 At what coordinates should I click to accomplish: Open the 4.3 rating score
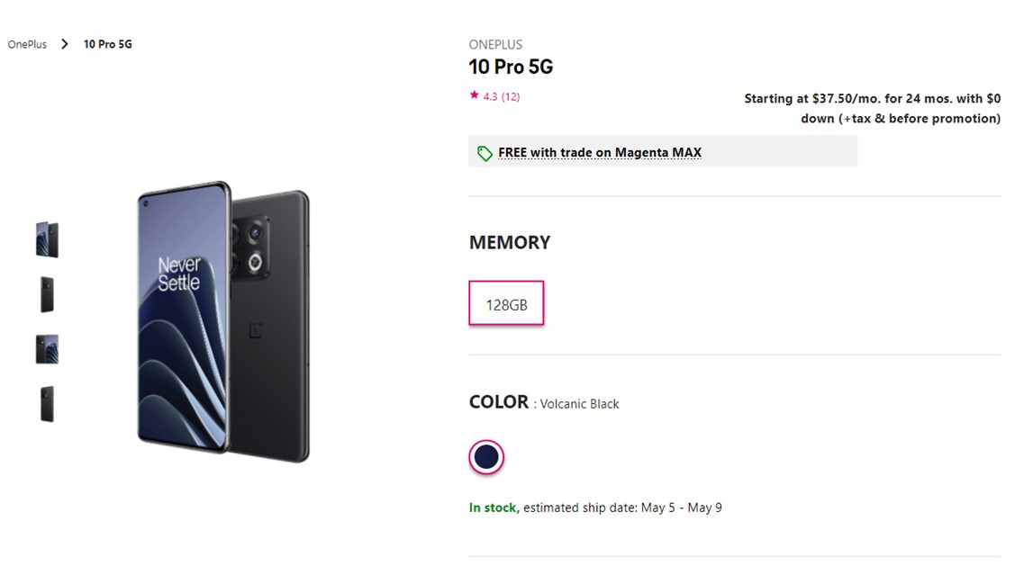tap(490, 96)
